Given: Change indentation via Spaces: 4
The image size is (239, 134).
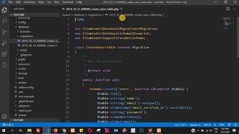Looking at the screenshot, I should pyautogui.click(x=195, y=125).
